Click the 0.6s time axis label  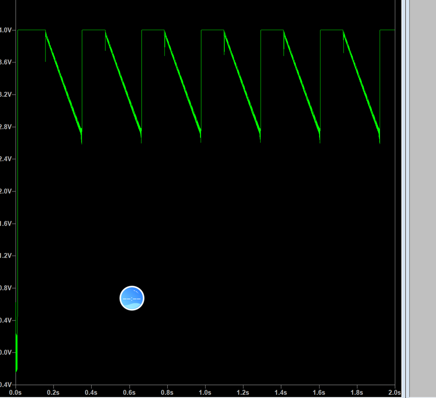pyautogui.click(x=130, y=392)
